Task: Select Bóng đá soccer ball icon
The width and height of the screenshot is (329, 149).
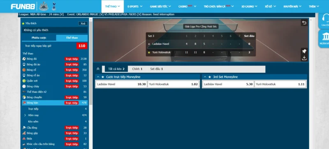Action: 24,59
